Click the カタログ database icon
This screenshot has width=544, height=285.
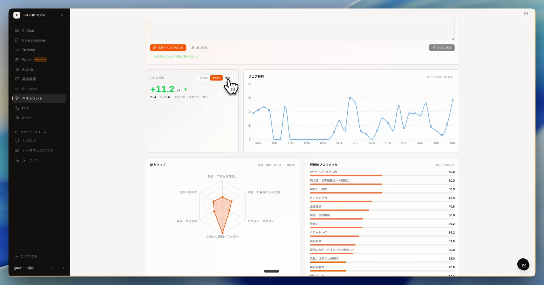click(x=17, y=141)
